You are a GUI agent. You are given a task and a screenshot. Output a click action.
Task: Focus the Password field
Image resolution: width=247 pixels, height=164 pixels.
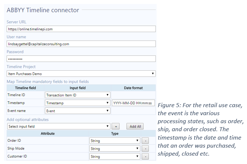click(81, 59)
